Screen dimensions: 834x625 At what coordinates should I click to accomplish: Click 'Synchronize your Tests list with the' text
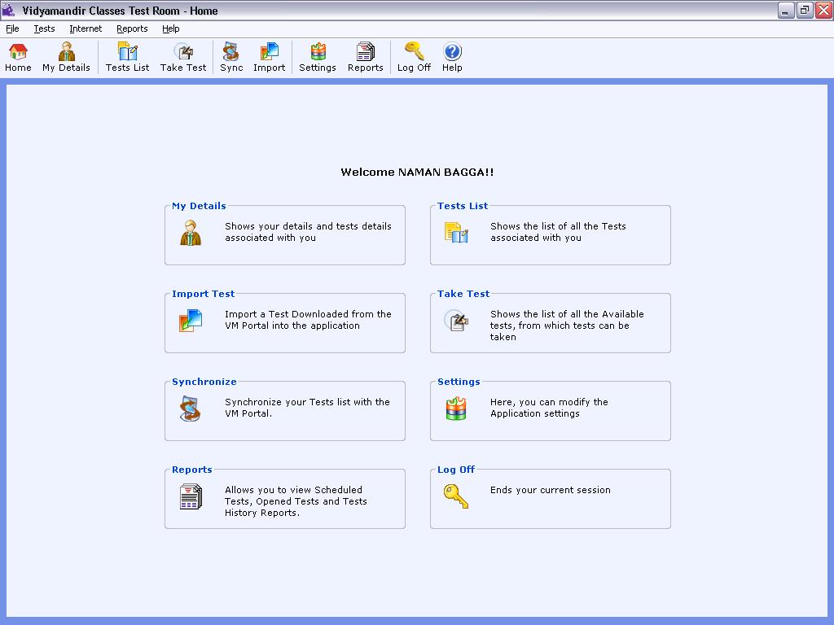click(x=307, y=402)
